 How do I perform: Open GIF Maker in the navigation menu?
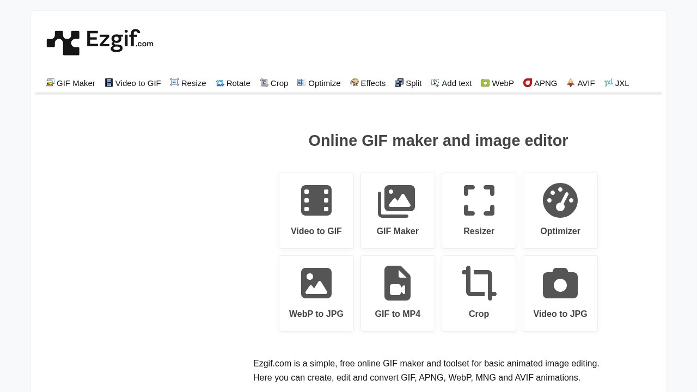coord(70,83)
